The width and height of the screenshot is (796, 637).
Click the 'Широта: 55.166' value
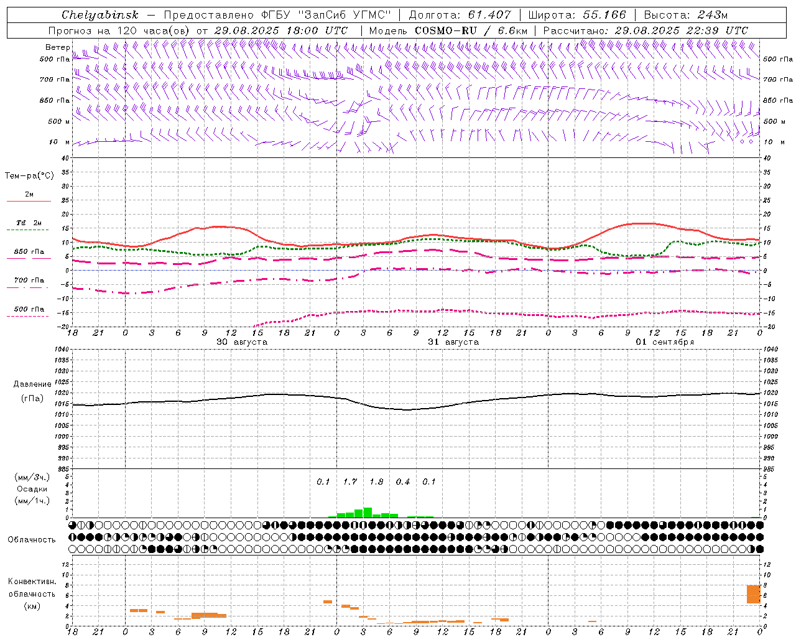click(577, 15)
